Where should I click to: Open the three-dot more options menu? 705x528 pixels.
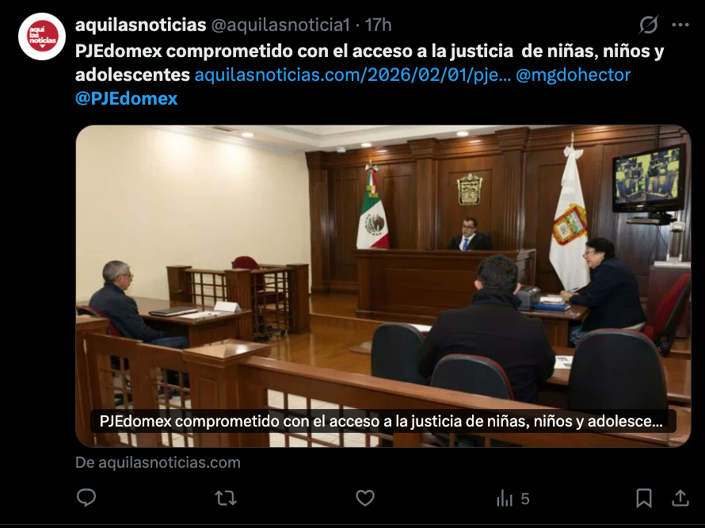(x=680, y=25)
